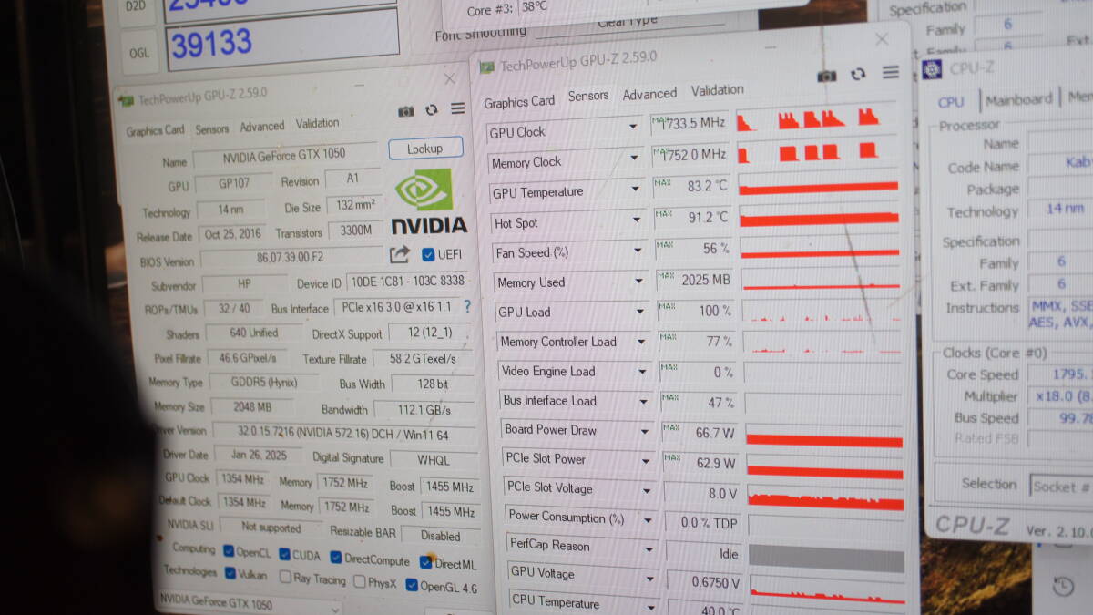
Task: Open the hamburger menu in left GPU-Z window
Action: point(458,108)
